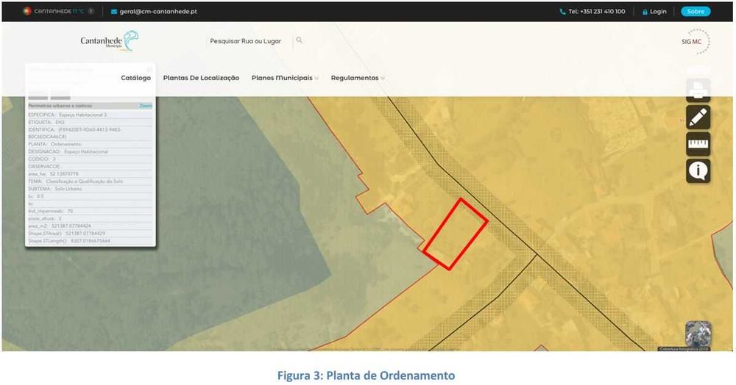736x385 pixels.
Task: Open the Catálogo menu
Action: click(x=135, y=78)
